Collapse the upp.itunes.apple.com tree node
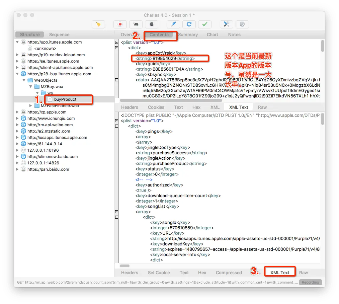 tap(17, 42)
